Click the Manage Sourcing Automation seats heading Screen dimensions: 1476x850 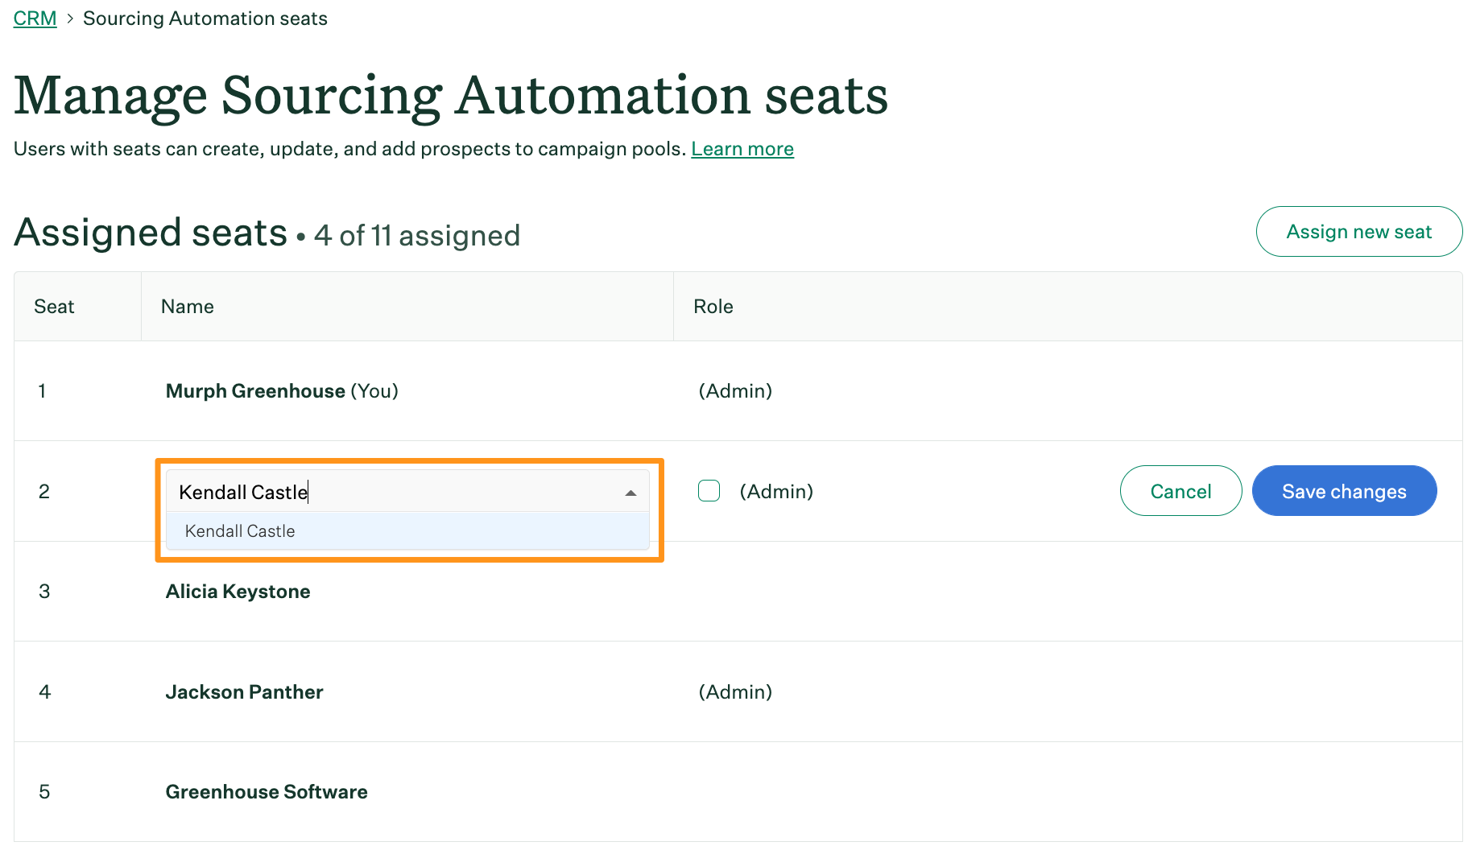451,95
